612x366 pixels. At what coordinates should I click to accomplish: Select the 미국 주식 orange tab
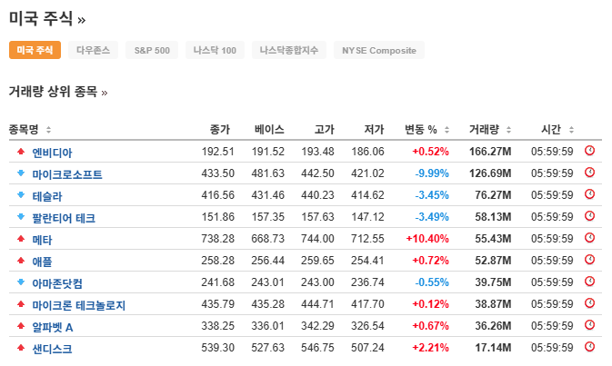click(x=35, y=50)
